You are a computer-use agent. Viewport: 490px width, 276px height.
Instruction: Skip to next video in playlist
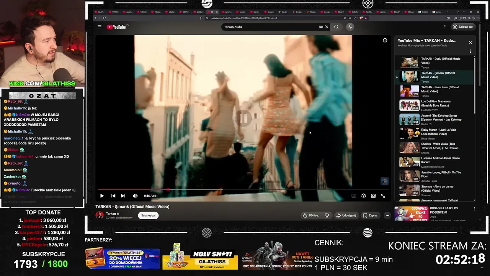coord(123,196)
